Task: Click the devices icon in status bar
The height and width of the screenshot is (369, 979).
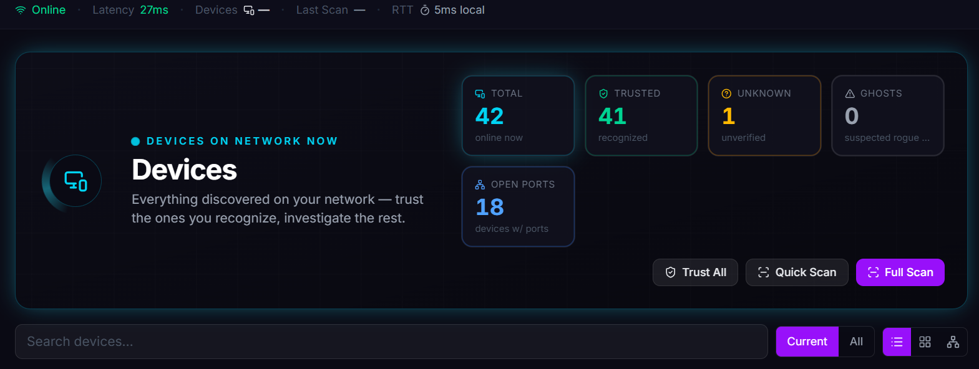Action: click(x=249, y=10)
